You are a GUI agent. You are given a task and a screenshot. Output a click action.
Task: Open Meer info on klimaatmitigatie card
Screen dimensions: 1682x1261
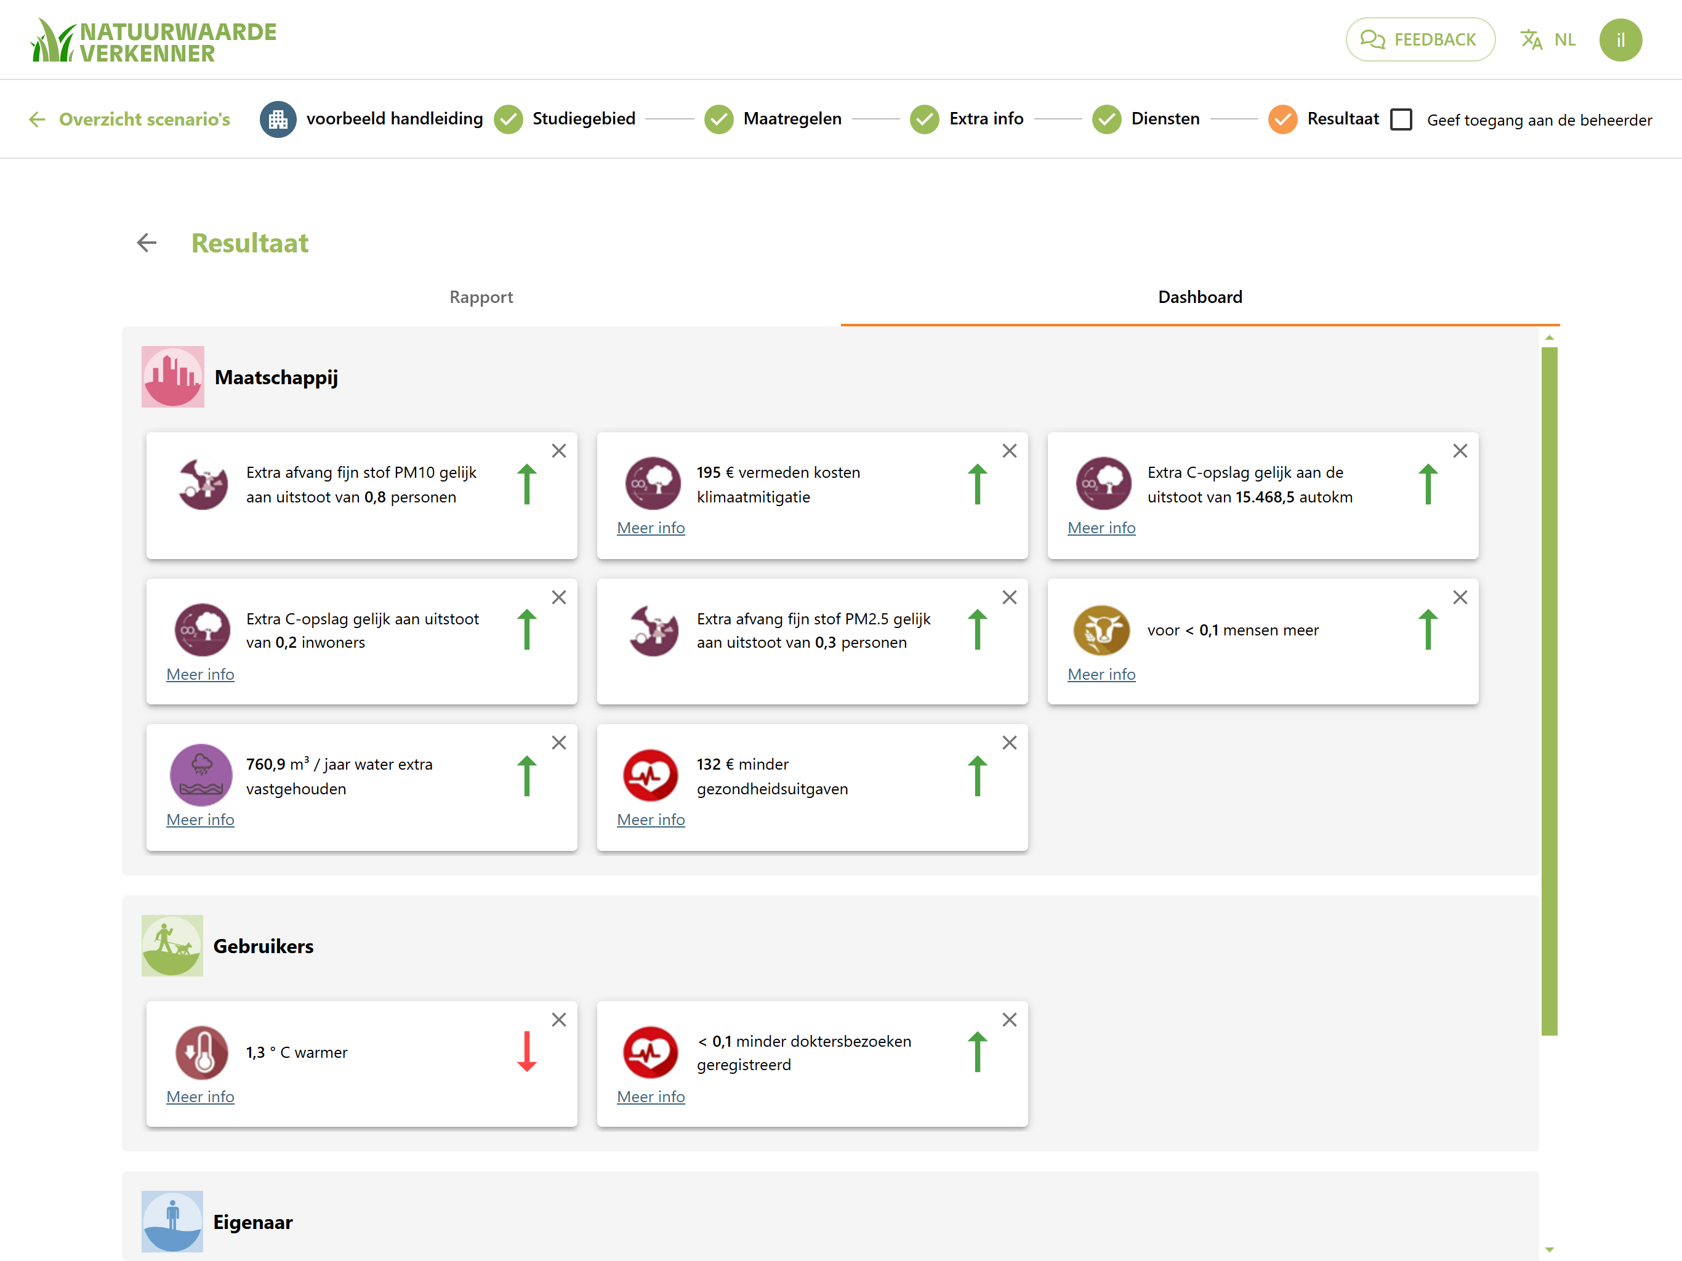[x=651, y=528]
